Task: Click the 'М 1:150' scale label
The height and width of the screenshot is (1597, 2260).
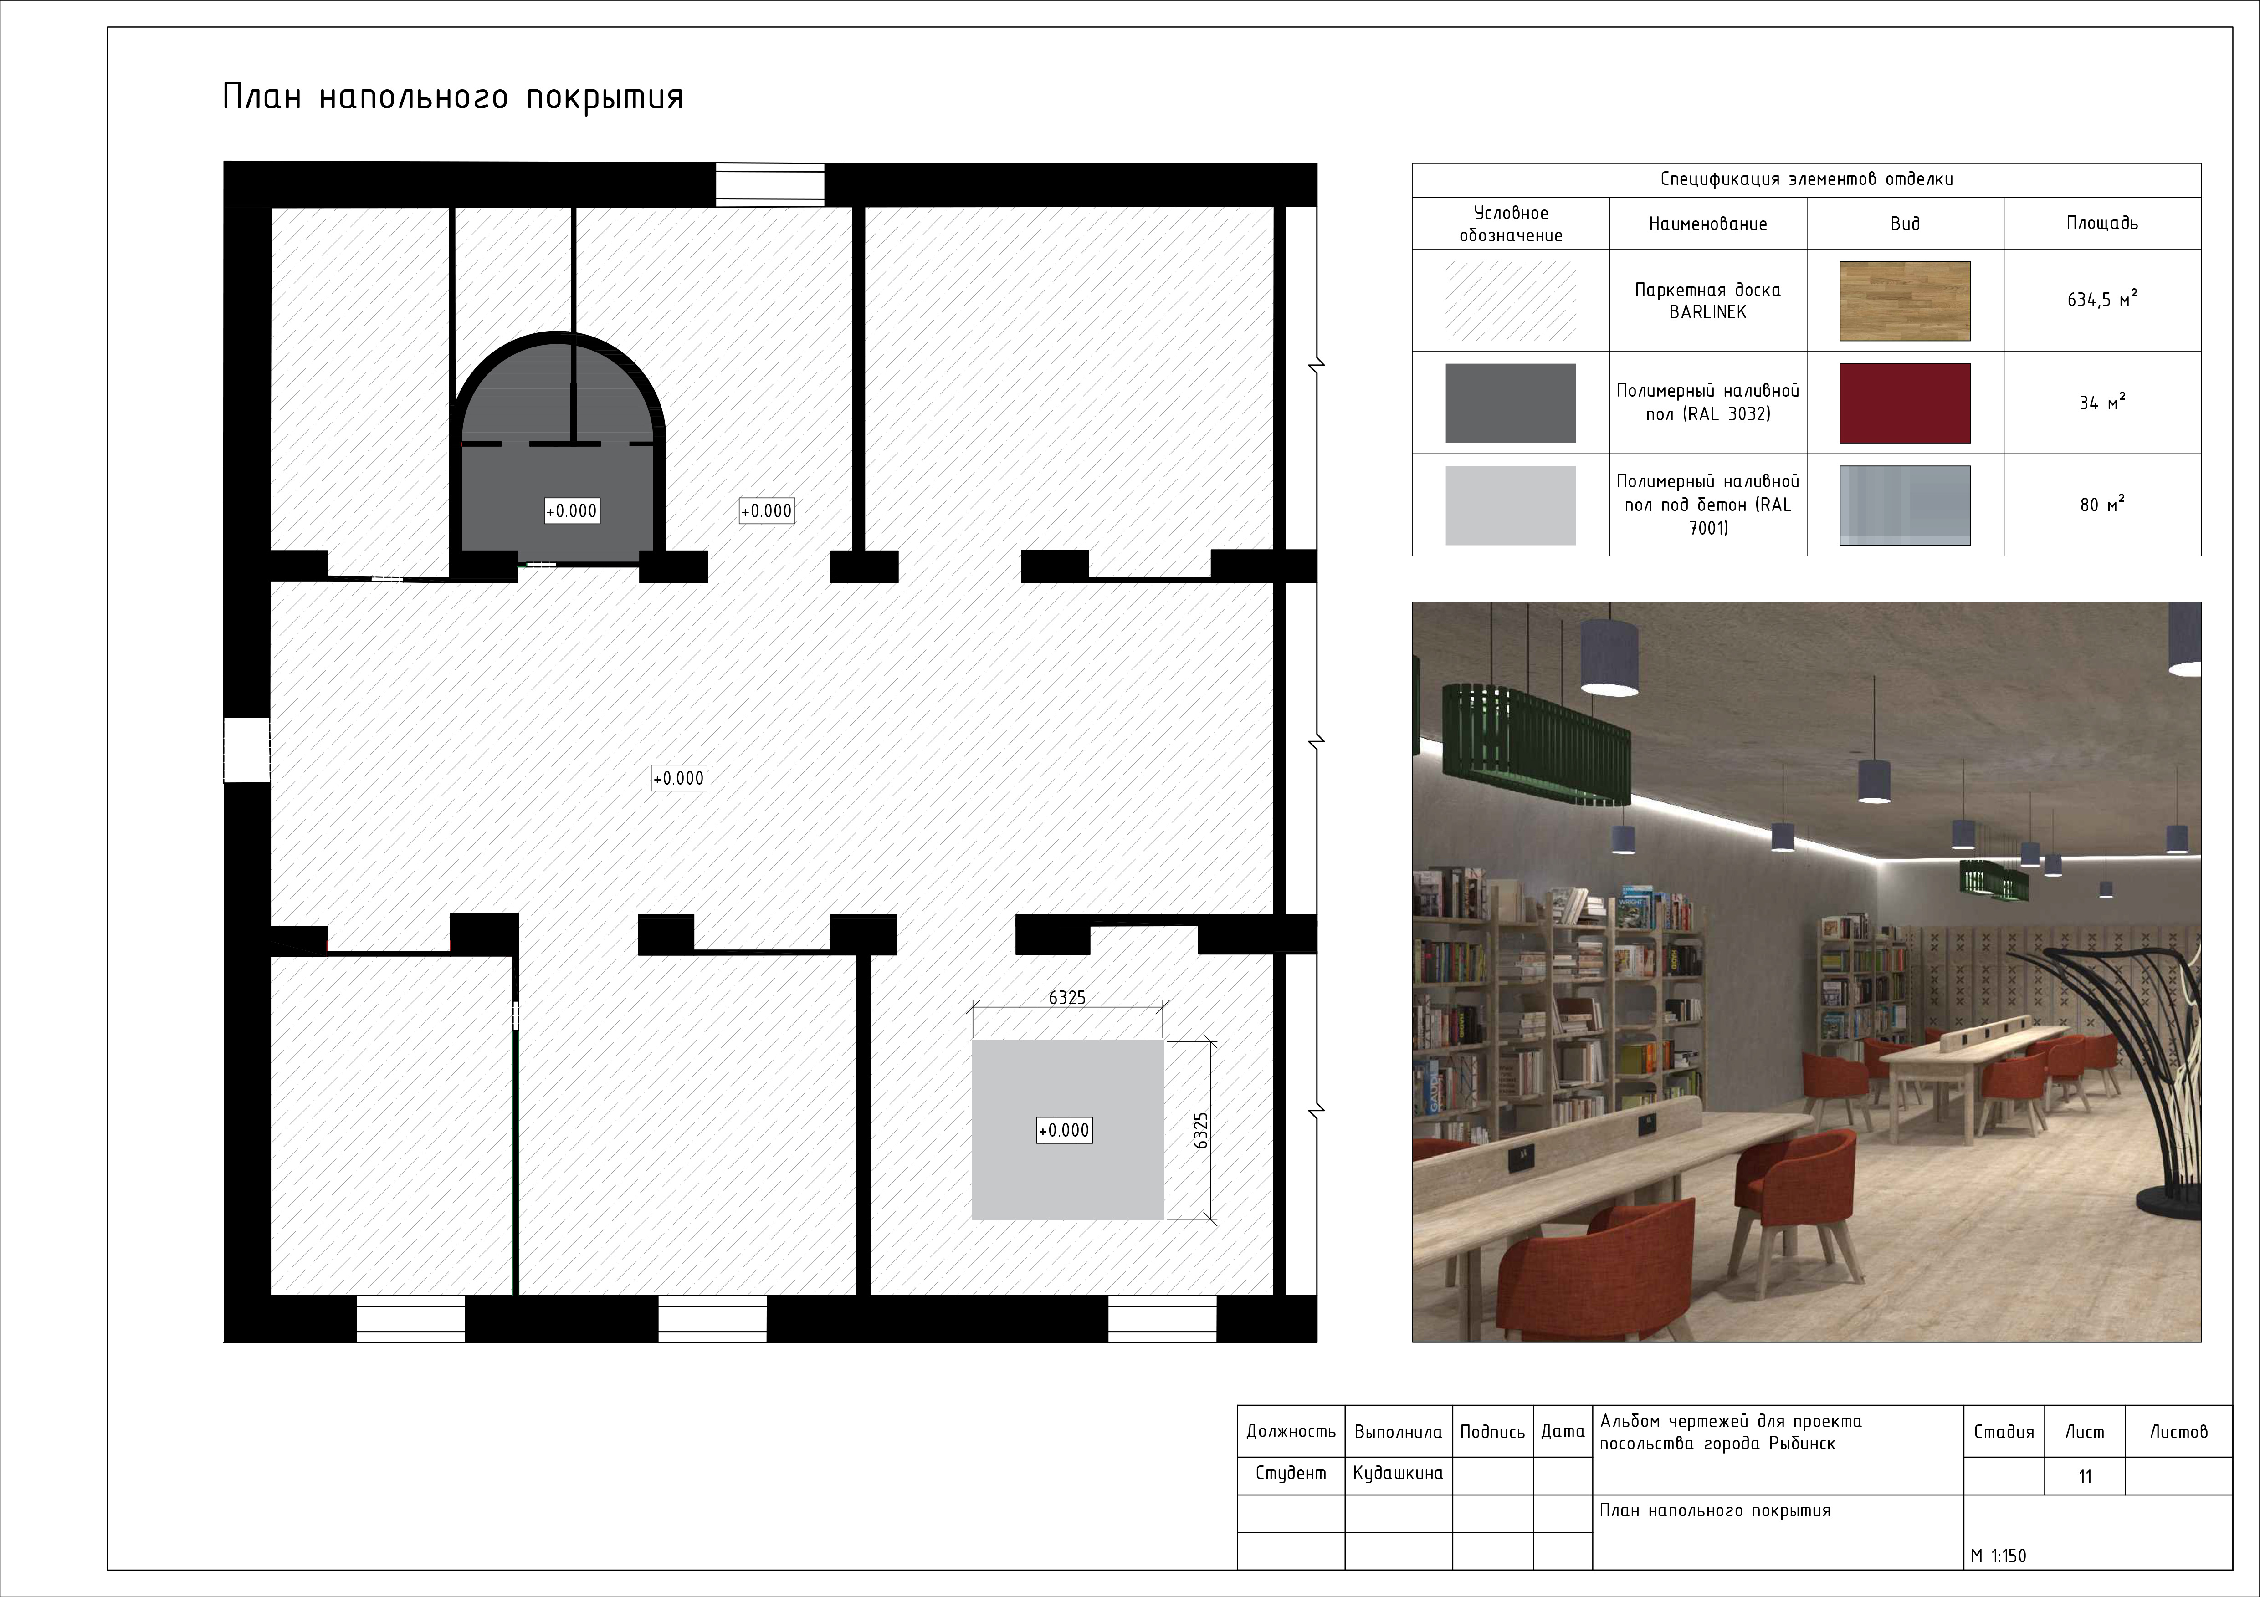Action: 1998,1556
